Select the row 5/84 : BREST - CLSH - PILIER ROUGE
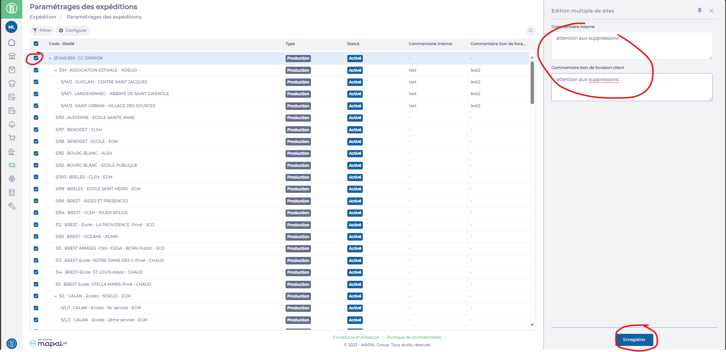The image size is (726, 352). coord(279,213)
